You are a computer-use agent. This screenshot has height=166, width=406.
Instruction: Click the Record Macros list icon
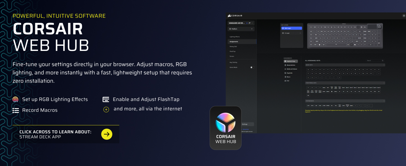click(16, 110)
